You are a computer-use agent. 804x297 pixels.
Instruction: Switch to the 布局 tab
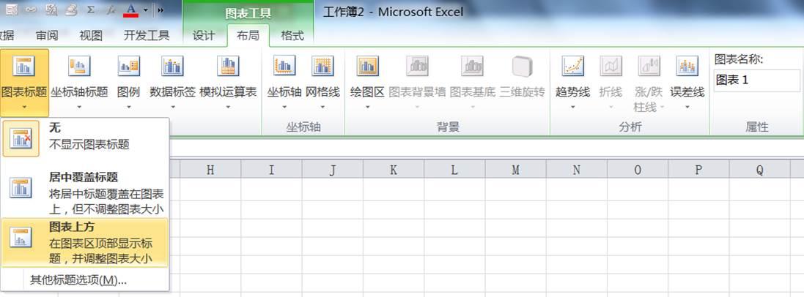tap(248, 35)
